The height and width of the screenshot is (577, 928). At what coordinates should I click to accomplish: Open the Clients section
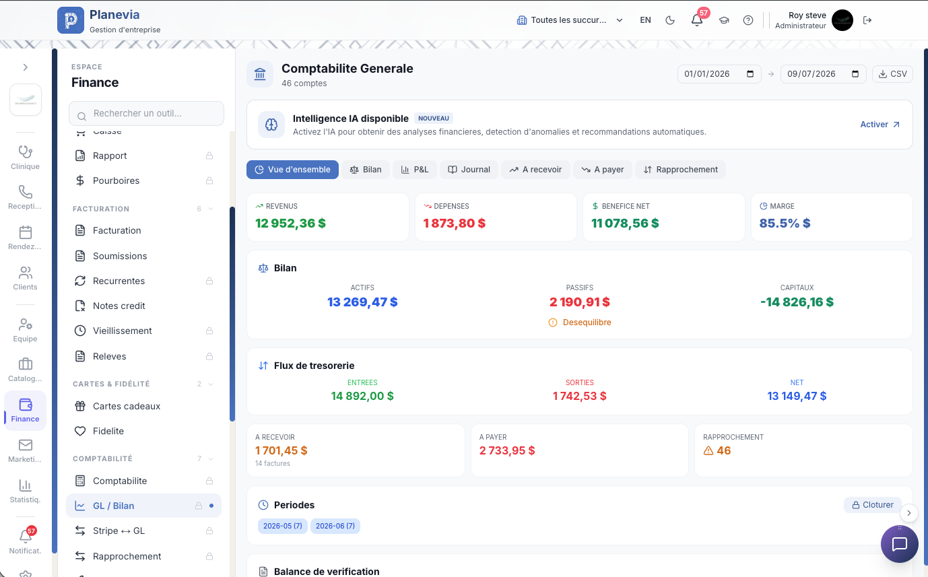[26, 279]
